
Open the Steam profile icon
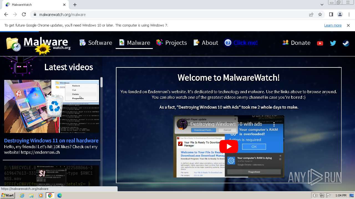click(346, 43)
